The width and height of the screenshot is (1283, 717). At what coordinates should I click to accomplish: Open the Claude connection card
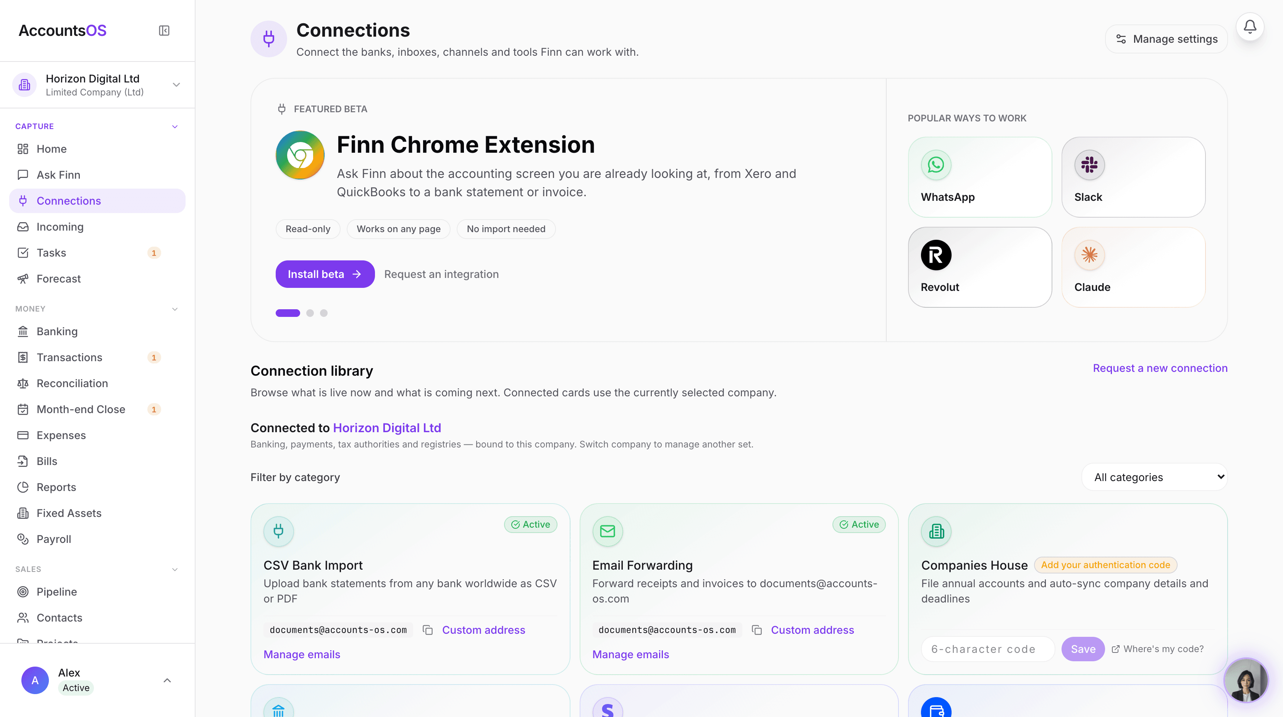pos(1133,267)
